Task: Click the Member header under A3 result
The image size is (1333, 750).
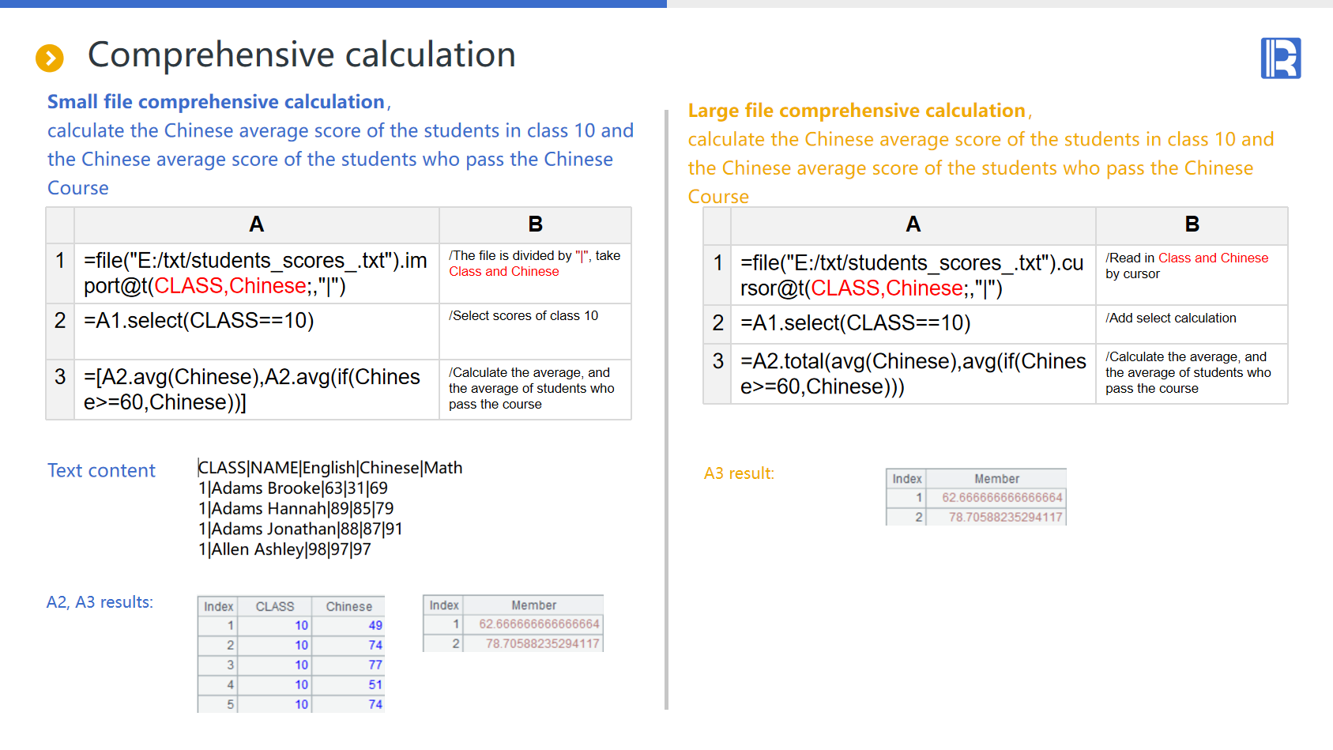Action: tap(996, 479)
